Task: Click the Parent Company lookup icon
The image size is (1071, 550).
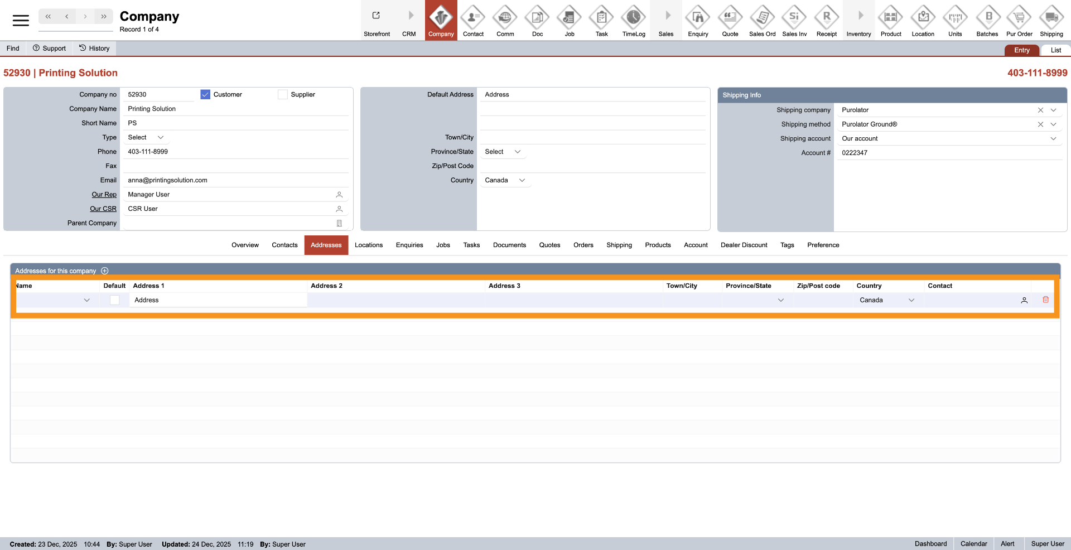Action: pyautogui.click(x=339, y=223)
